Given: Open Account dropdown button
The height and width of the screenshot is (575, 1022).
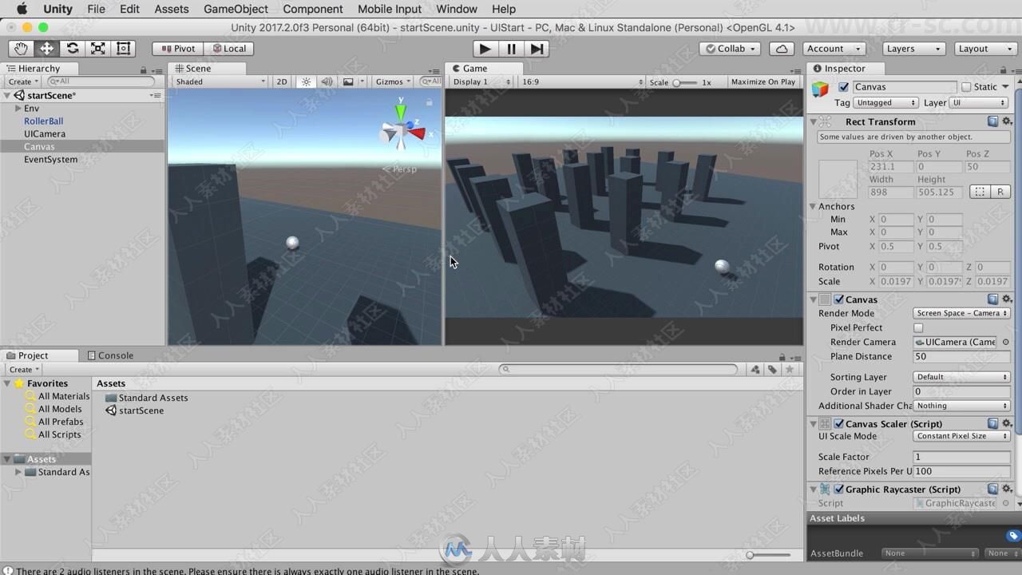Looking at the screenshot, I should point(833,49).
